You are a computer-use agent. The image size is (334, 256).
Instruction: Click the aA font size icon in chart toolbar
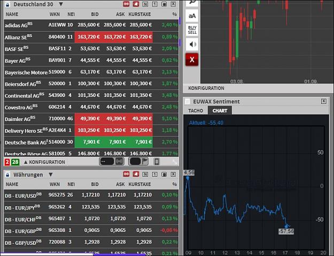(x=192, y=16)
